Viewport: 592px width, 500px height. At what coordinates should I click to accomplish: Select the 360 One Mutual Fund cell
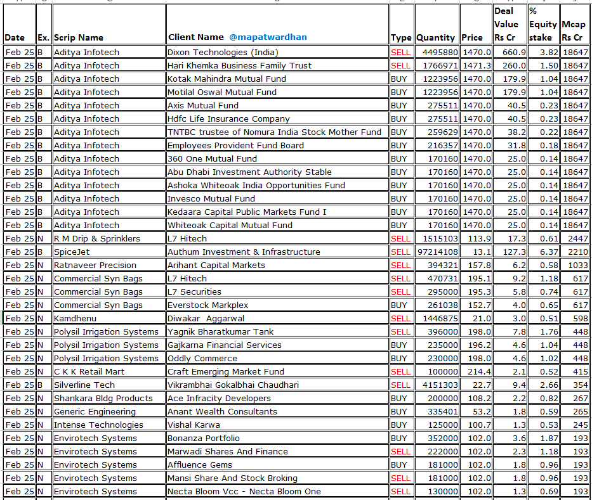click(x=277, y=159)
